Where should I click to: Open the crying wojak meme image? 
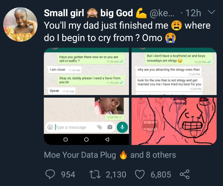pos(174,121)
